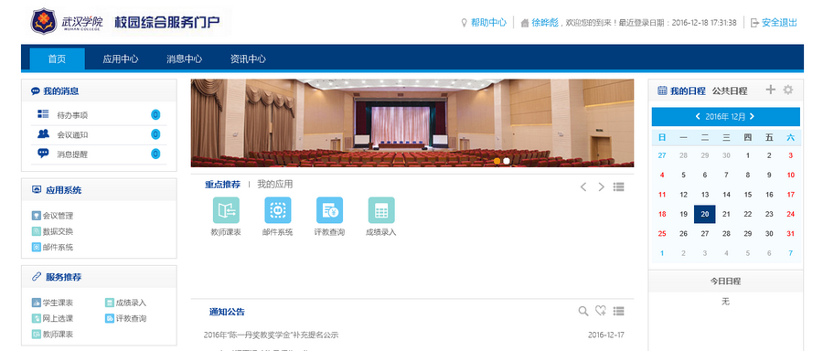The width and height of the screenshot is (823, 351).
Task: Click the 学生课表 icon in 服务推荐
Action: (37, 303)
